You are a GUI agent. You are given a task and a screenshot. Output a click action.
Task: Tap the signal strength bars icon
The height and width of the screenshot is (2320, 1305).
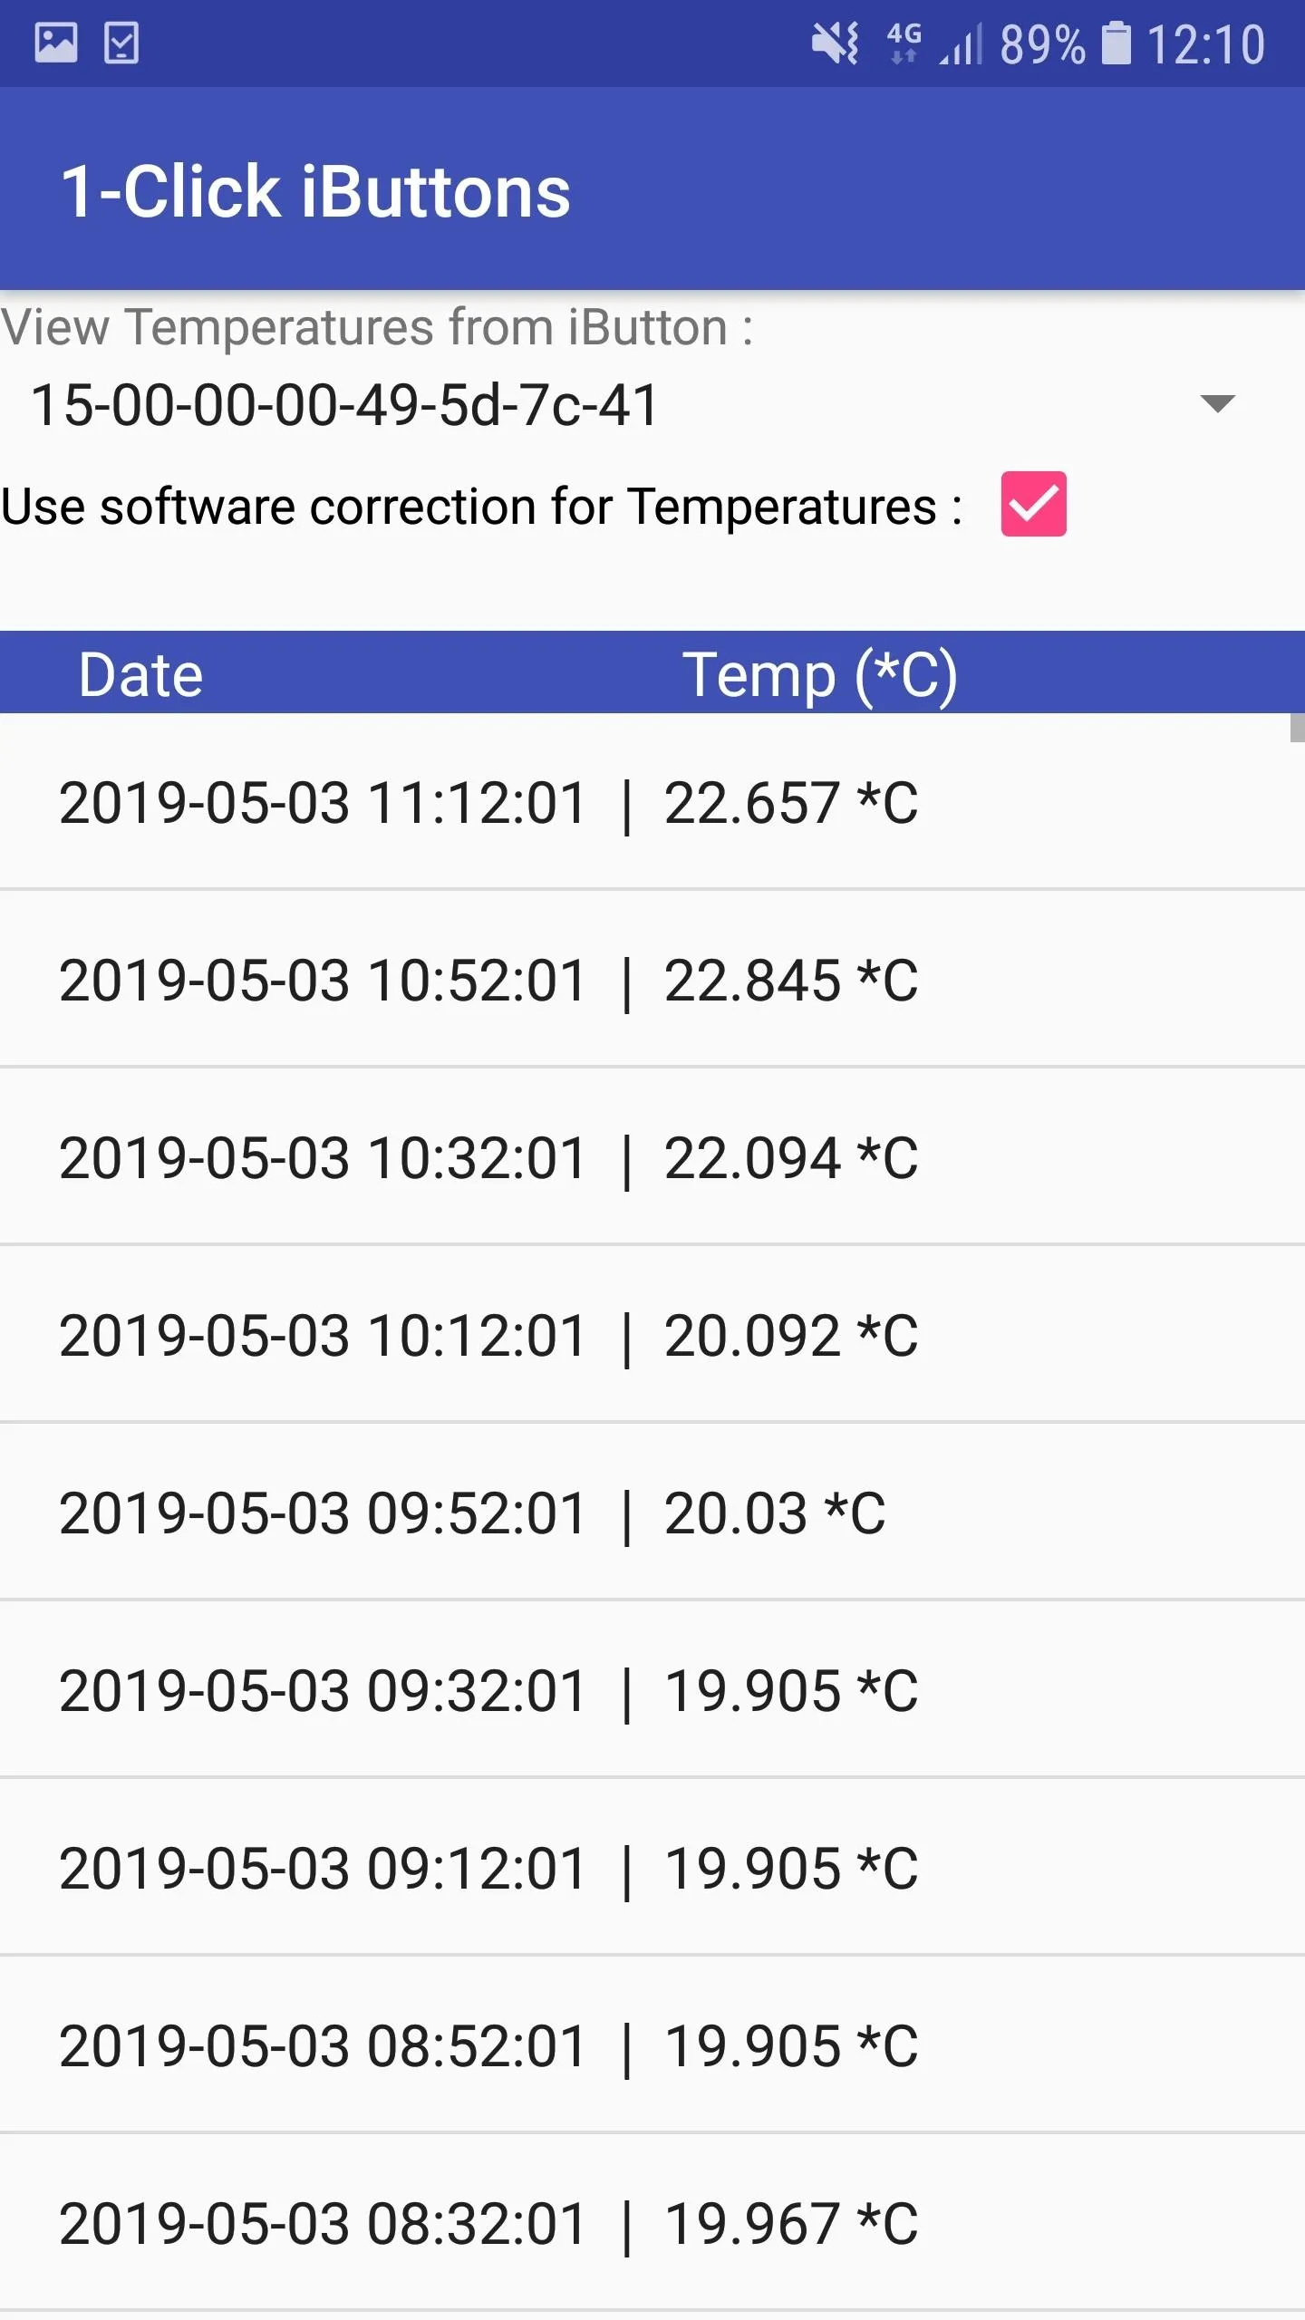(x=962, y=45)
